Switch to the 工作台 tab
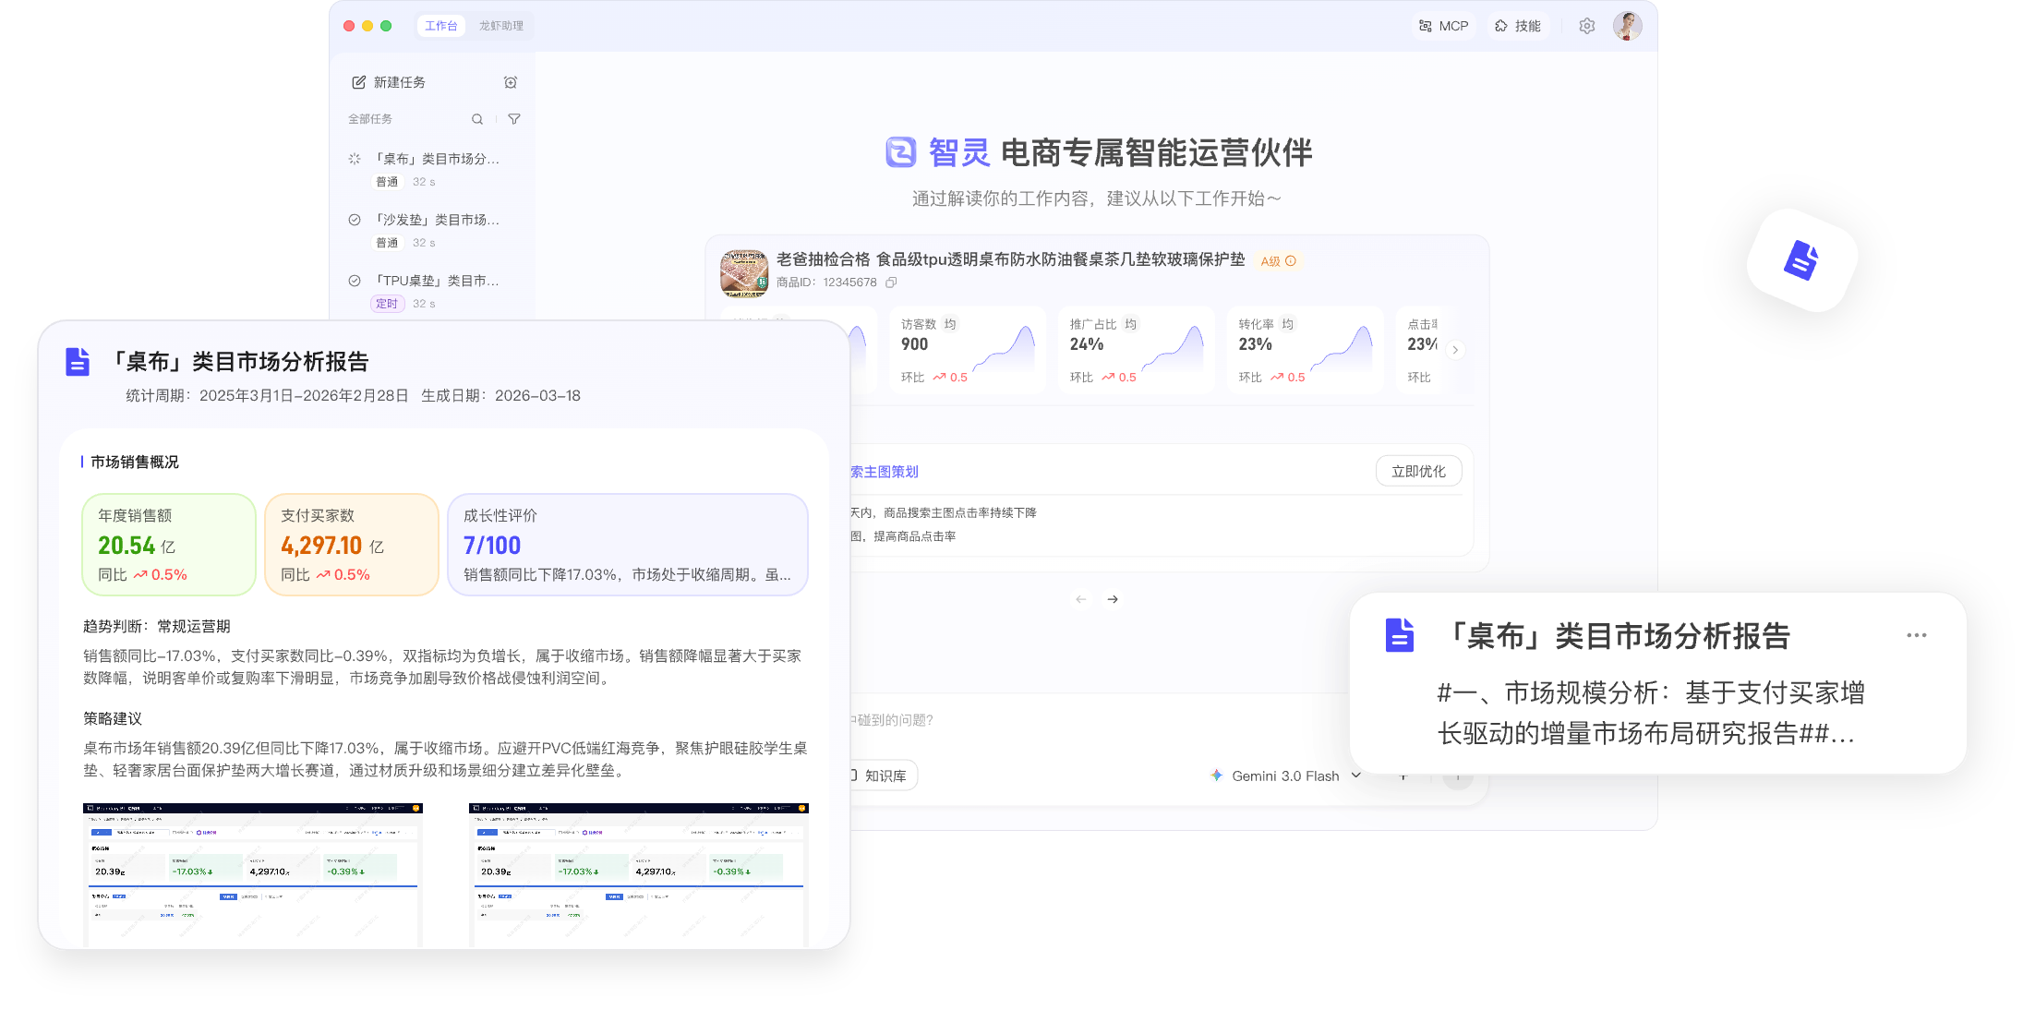 [441, 26]
